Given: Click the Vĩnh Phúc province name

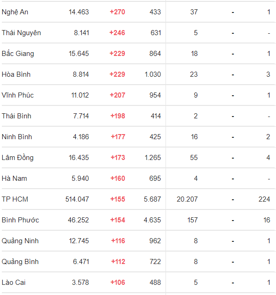Looking at the screenshot, I should (x=18, y=95).
